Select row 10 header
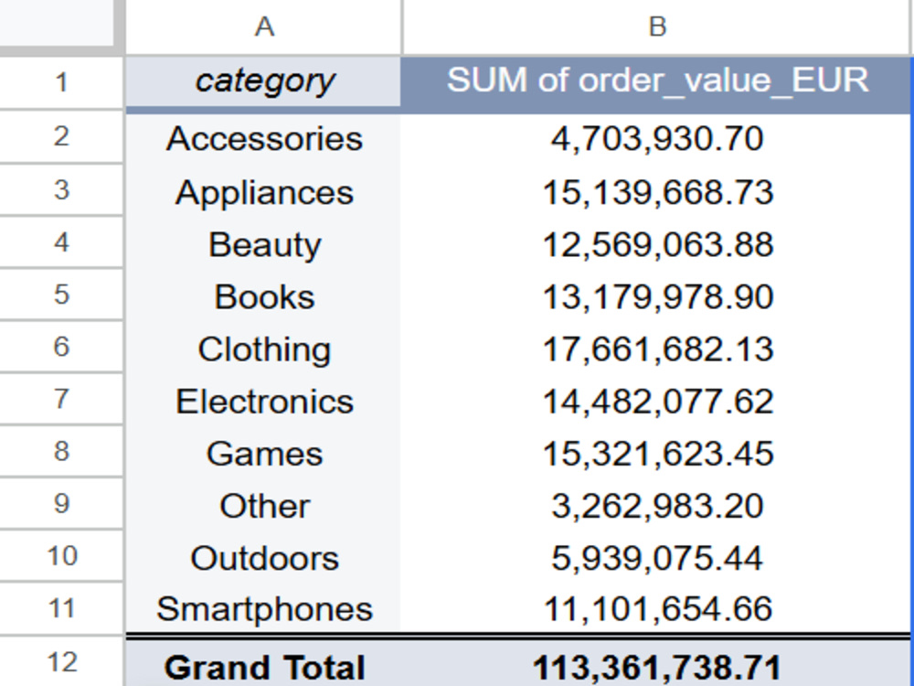 (x=61, y=556)
